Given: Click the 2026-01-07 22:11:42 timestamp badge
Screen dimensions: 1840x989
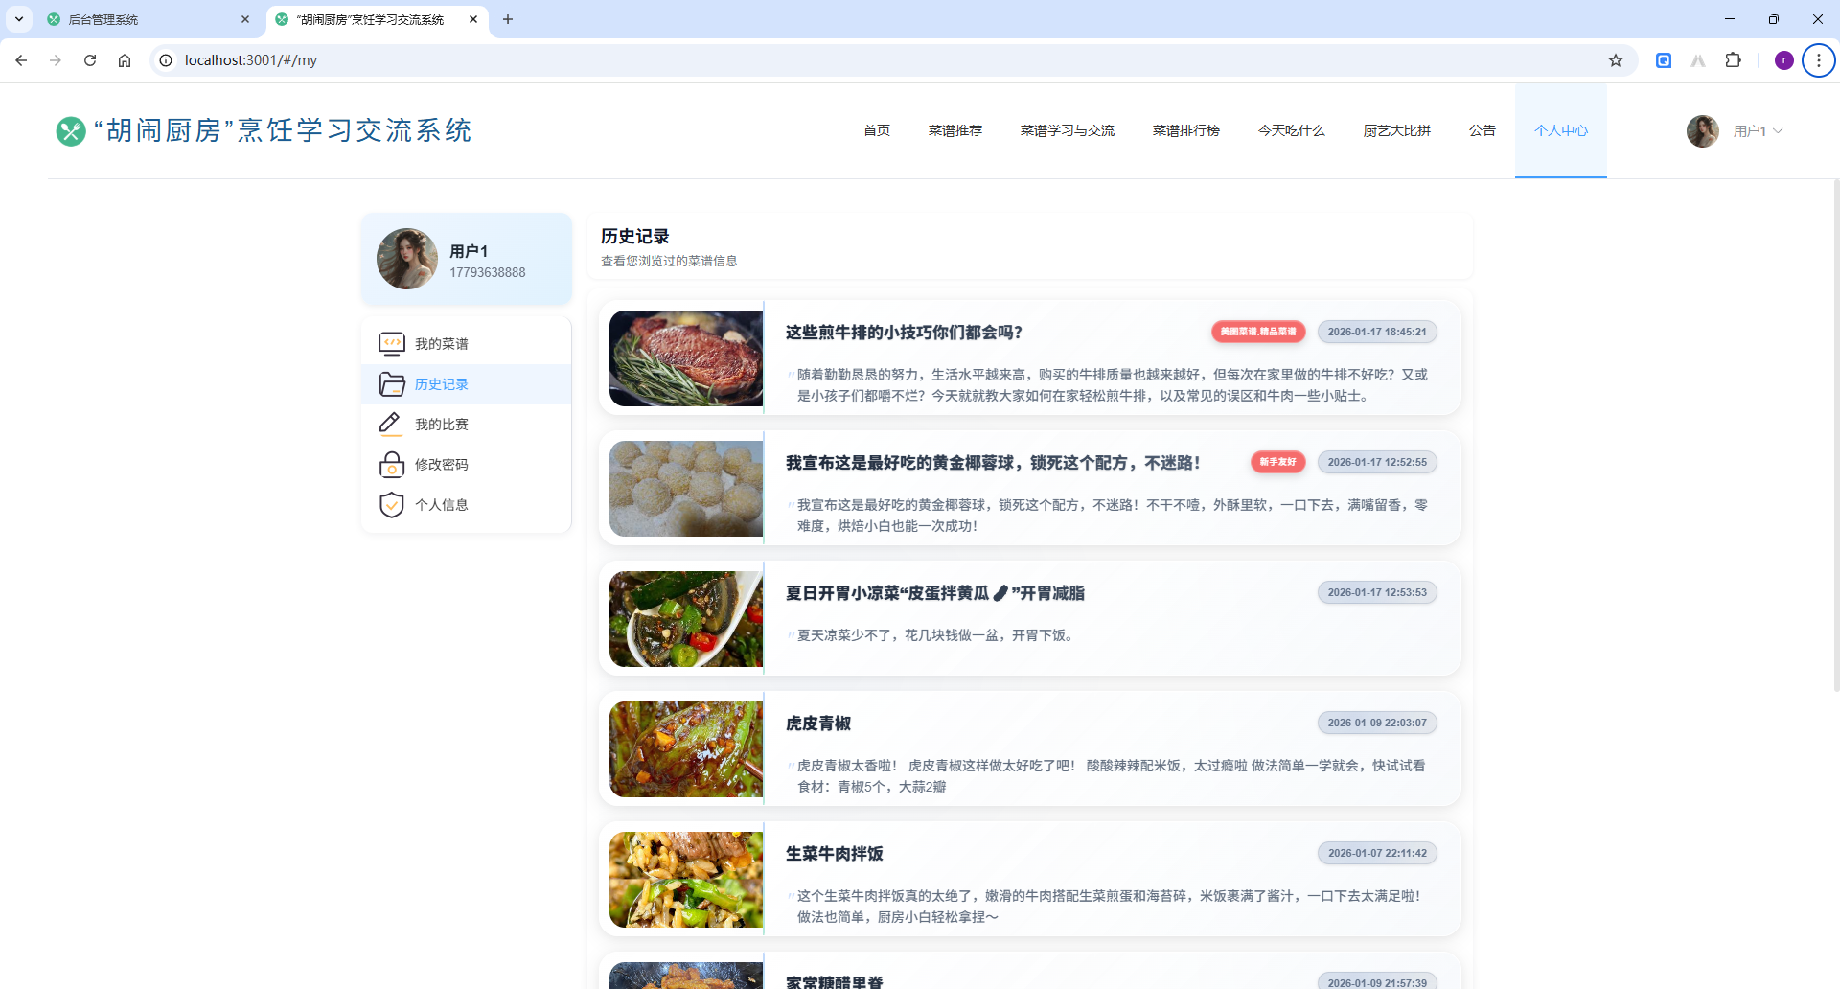Looking at the screenshot, I should point(1377,853).
